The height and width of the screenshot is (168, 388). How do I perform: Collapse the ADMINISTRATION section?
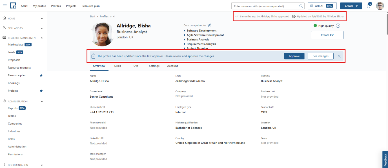tap(42, 102)
